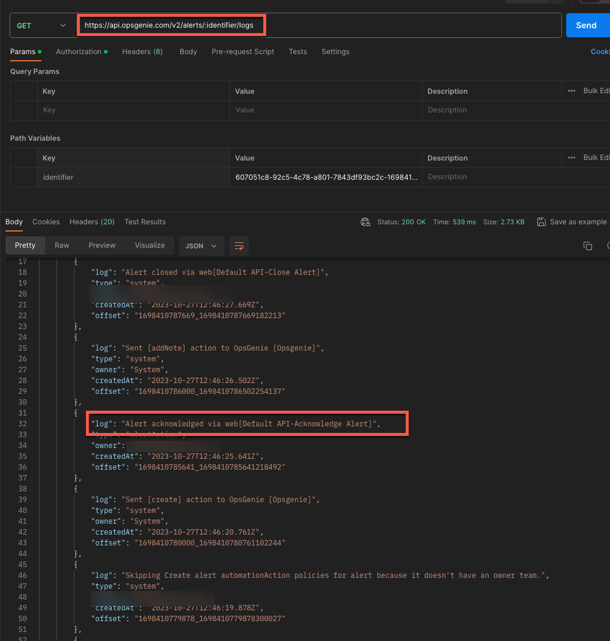Open the JSON format dropdown
The width and height of the screenshot is (610, 641).
[x=201, y=246]
